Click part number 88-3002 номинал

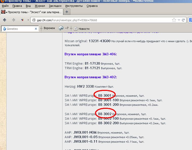[x=105, y=114]
